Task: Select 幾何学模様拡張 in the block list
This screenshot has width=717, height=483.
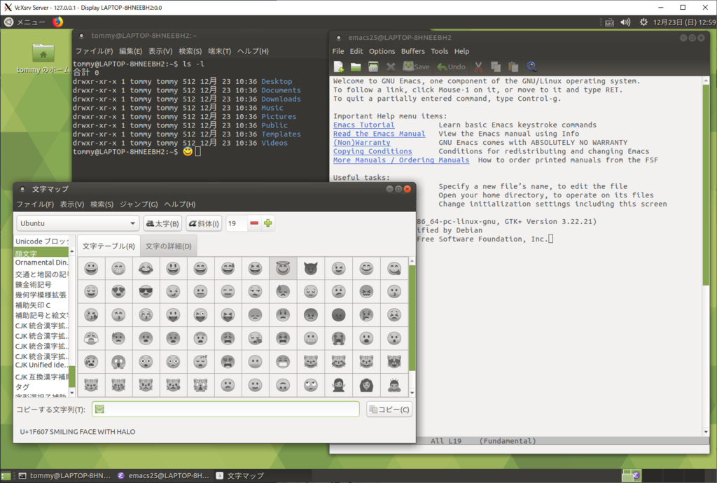Action: (x=41, y=295)
